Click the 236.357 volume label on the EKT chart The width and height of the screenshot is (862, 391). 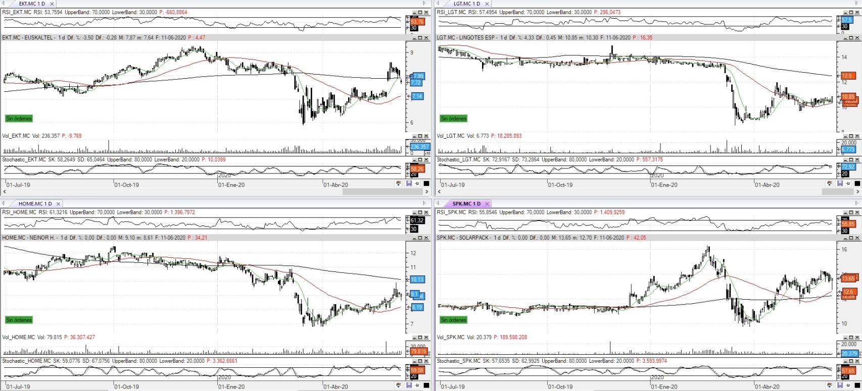pos(420,147)
